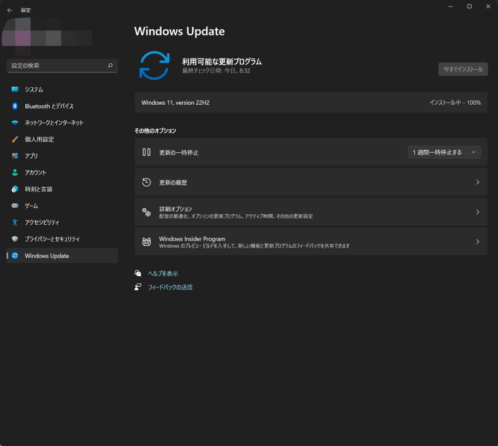Click the Insider Program description text
The width and height of the screenshot is (498, 446).
tap(254, 246)
